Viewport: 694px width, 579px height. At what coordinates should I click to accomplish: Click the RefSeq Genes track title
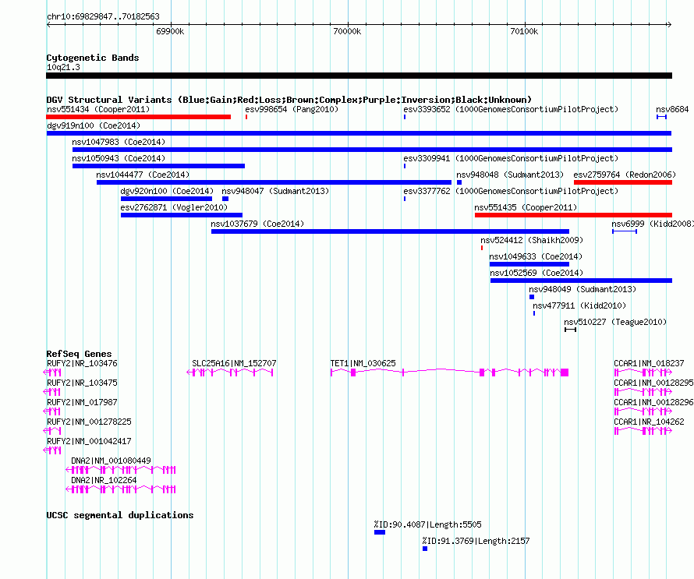point(79,354)
